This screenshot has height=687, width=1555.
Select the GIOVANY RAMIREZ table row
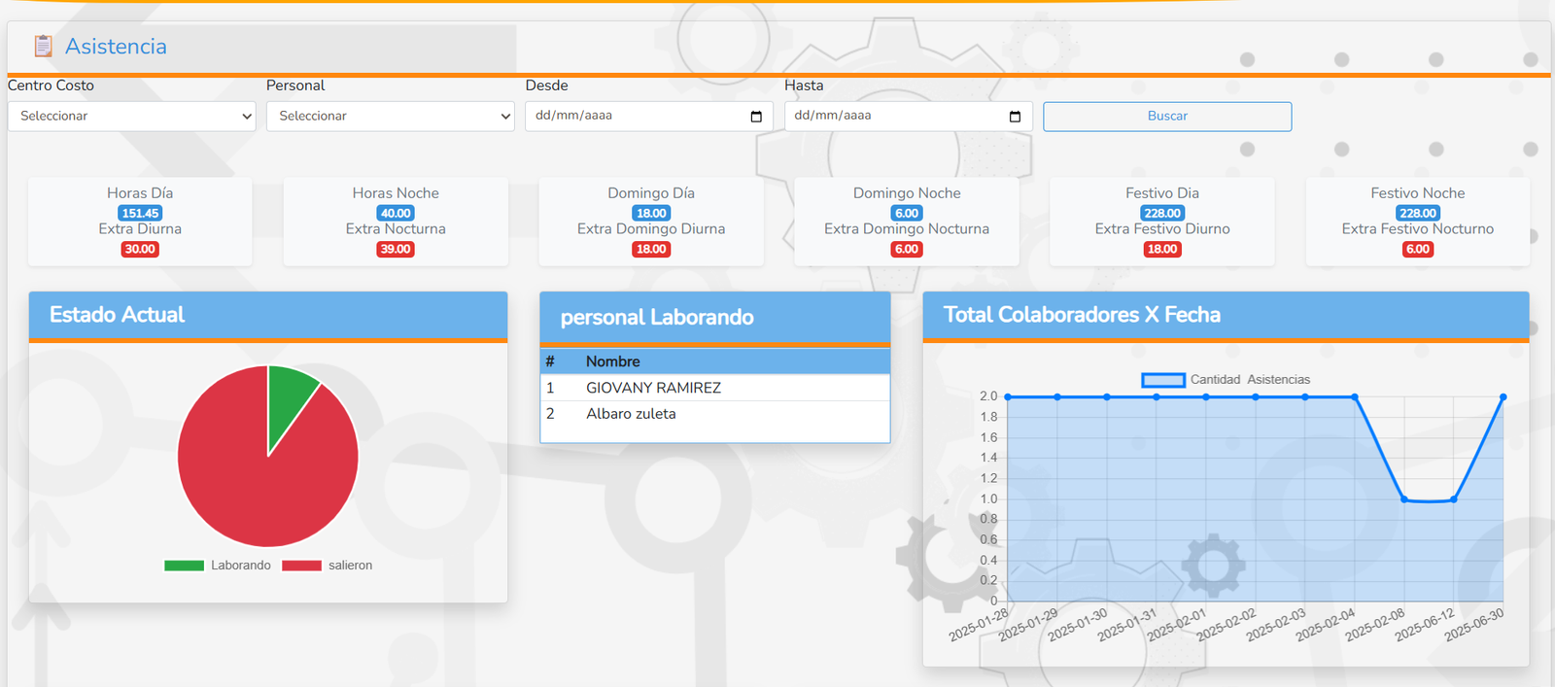[714, 388]
